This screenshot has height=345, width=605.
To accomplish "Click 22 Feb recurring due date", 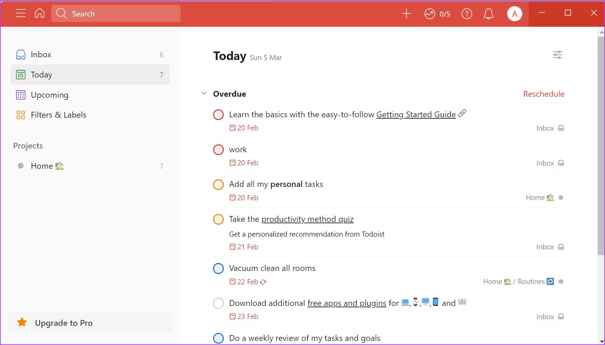I will [x=248, y=282].
